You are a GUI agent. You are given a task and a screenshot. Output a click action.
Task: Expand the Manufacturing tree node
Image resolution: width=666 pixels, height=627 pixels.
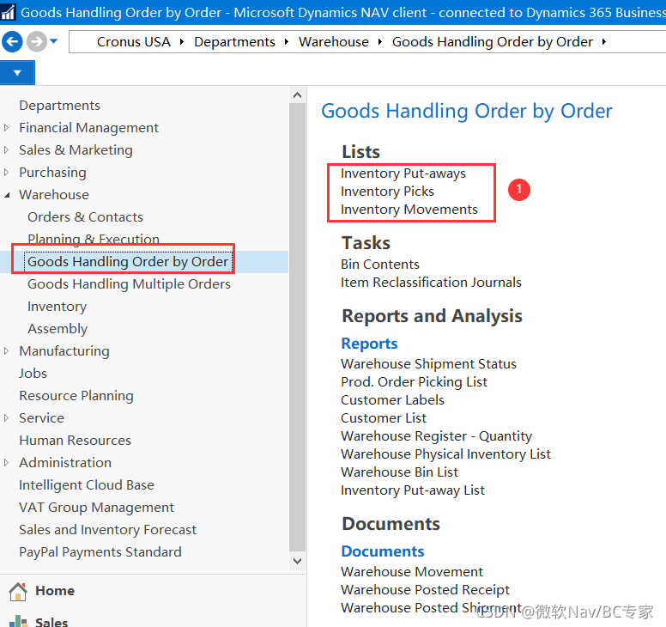point(6,350)
